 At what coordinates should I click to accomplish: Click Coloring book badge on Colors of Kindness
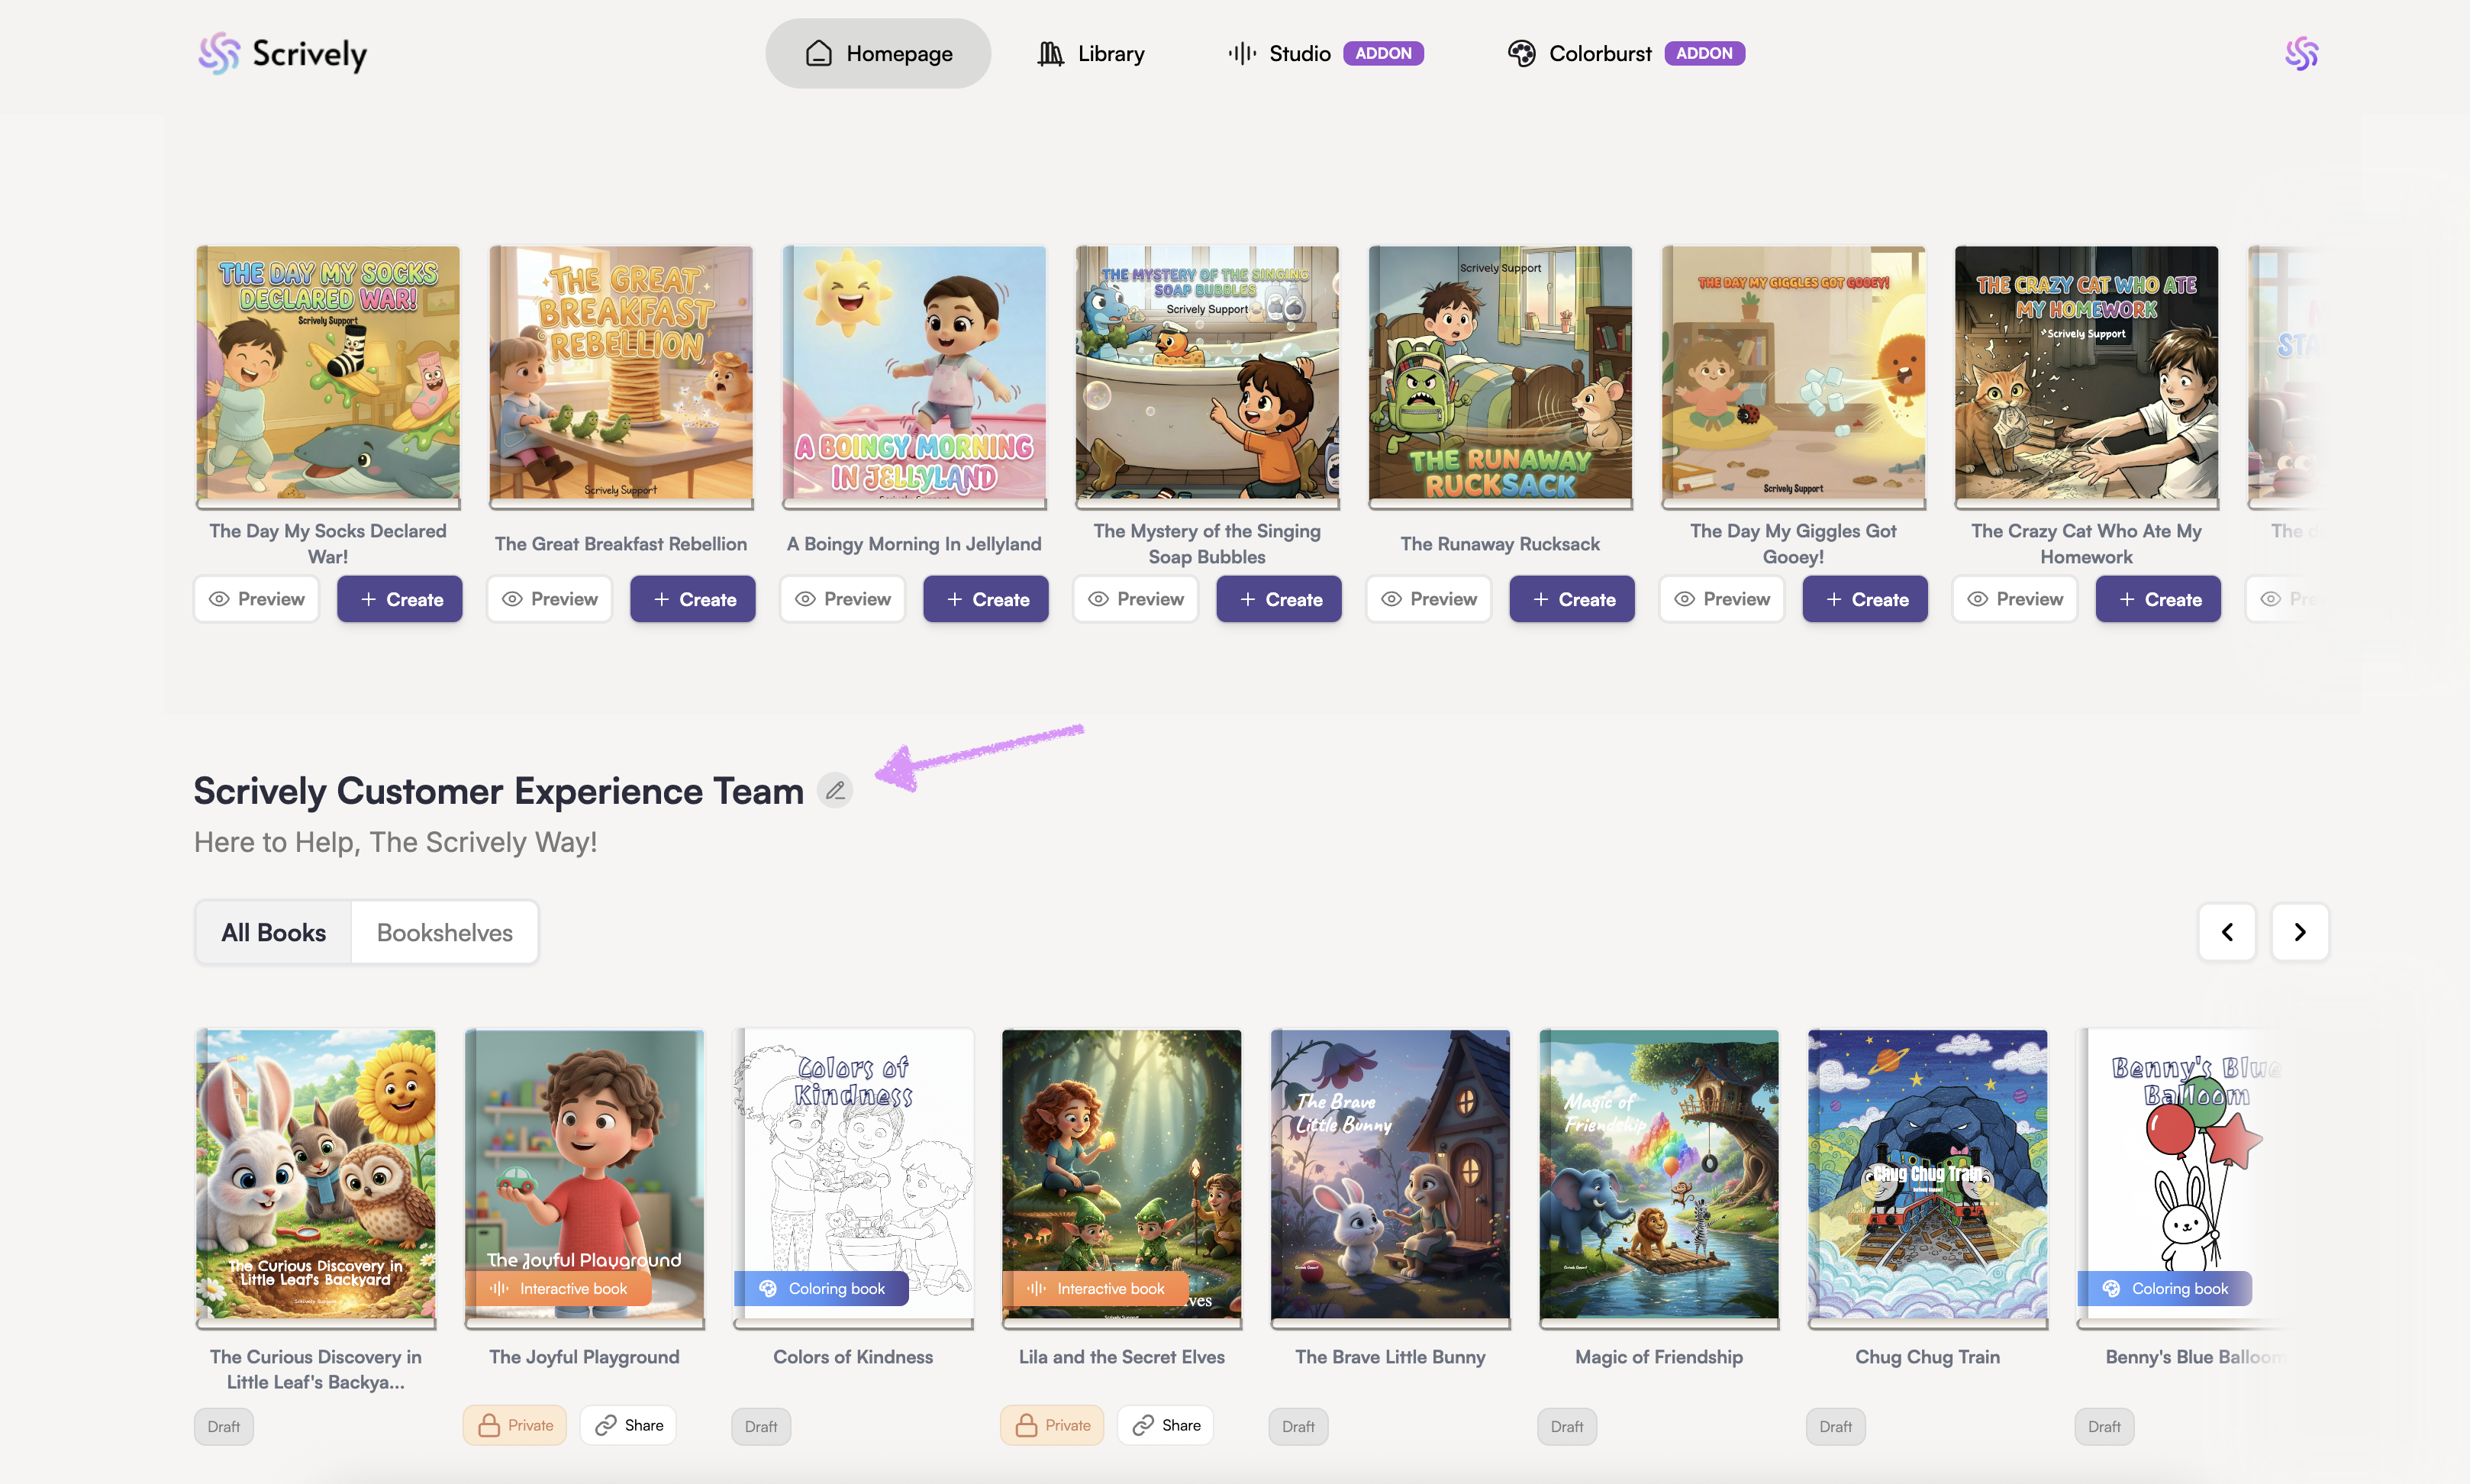pyautogui.click(x=821, y=1289)
